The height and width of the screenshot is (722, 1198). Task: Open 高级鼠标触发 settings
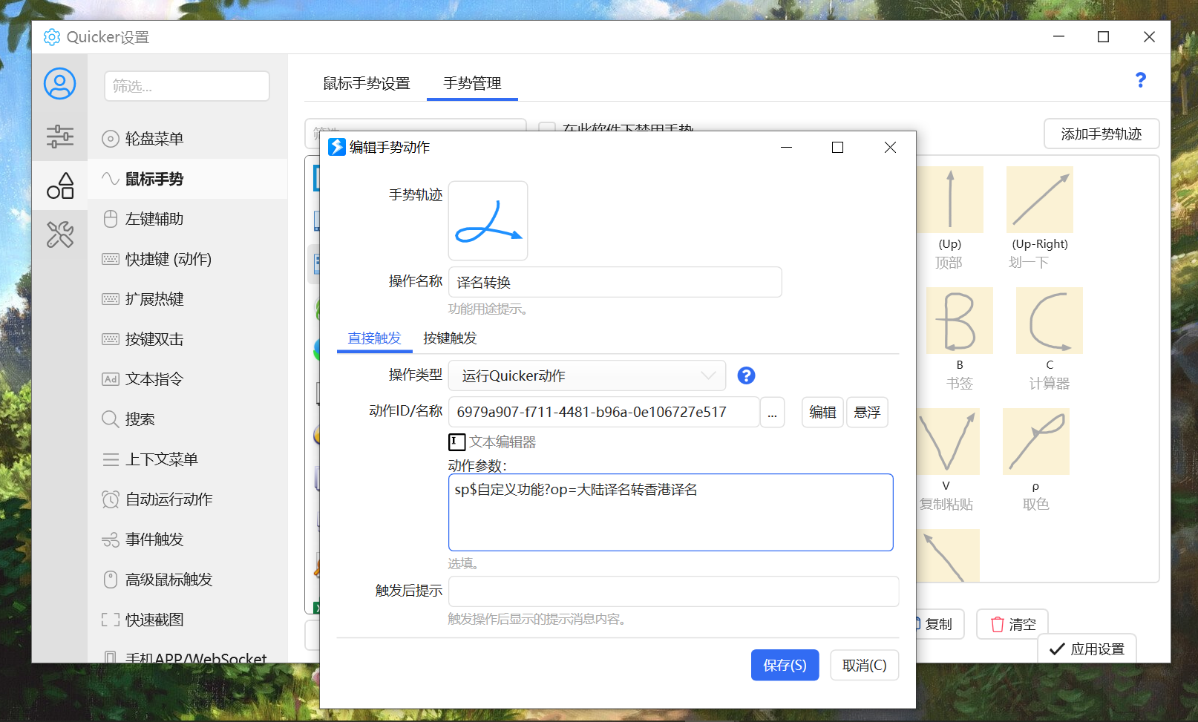click(x=187, y=580)
